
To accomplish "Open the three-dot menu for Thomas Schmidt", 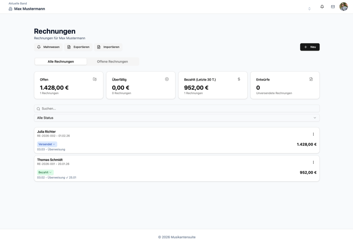I will coord(313,162).
